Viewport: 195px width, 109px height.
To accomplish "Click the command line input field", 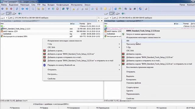I will click(132, 104).
